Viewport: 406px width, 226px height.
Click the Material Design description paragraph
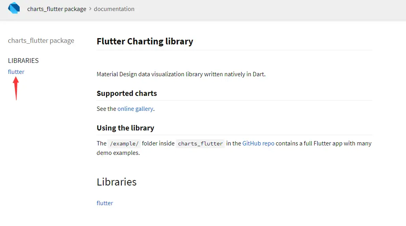181,74
